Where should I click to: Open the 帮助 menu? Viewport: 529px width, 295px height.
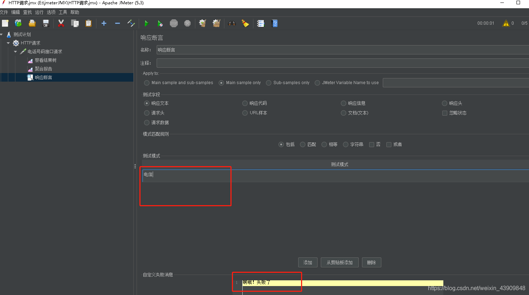[x=75, y=12]
